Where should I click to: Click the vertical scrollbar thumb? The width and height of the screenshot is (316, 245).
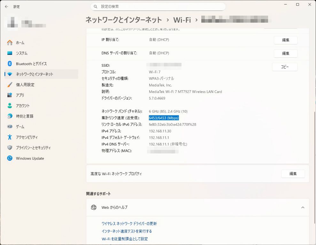click(314, 167)
